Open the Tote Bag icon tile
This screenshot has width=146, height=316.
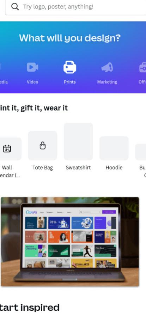pos(43,146)
